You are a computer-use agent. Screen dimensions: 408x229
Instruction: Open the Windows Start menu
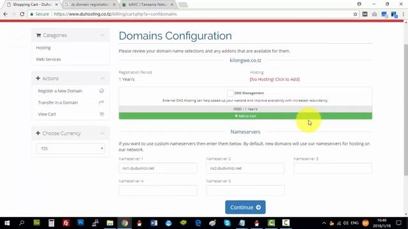pos(7,223)
